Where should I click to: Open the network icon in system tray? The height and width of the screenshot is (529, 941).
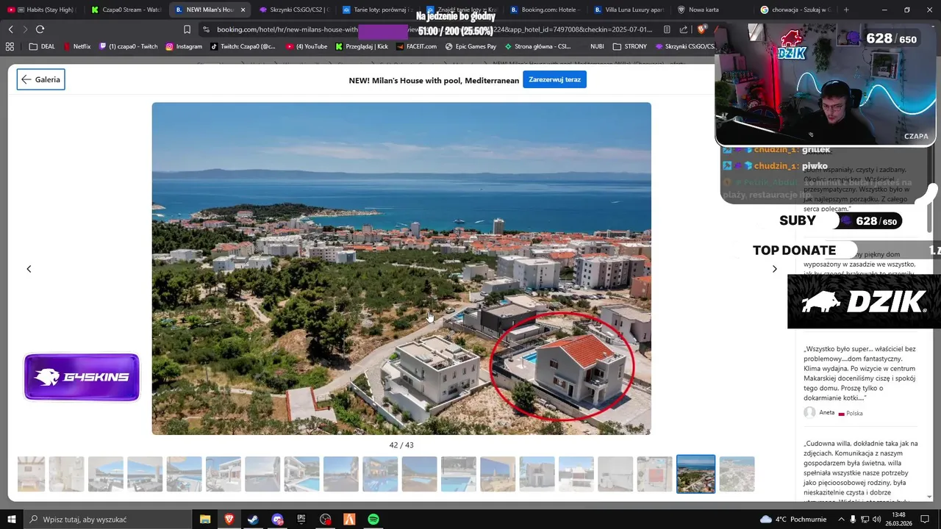(865, 519)
